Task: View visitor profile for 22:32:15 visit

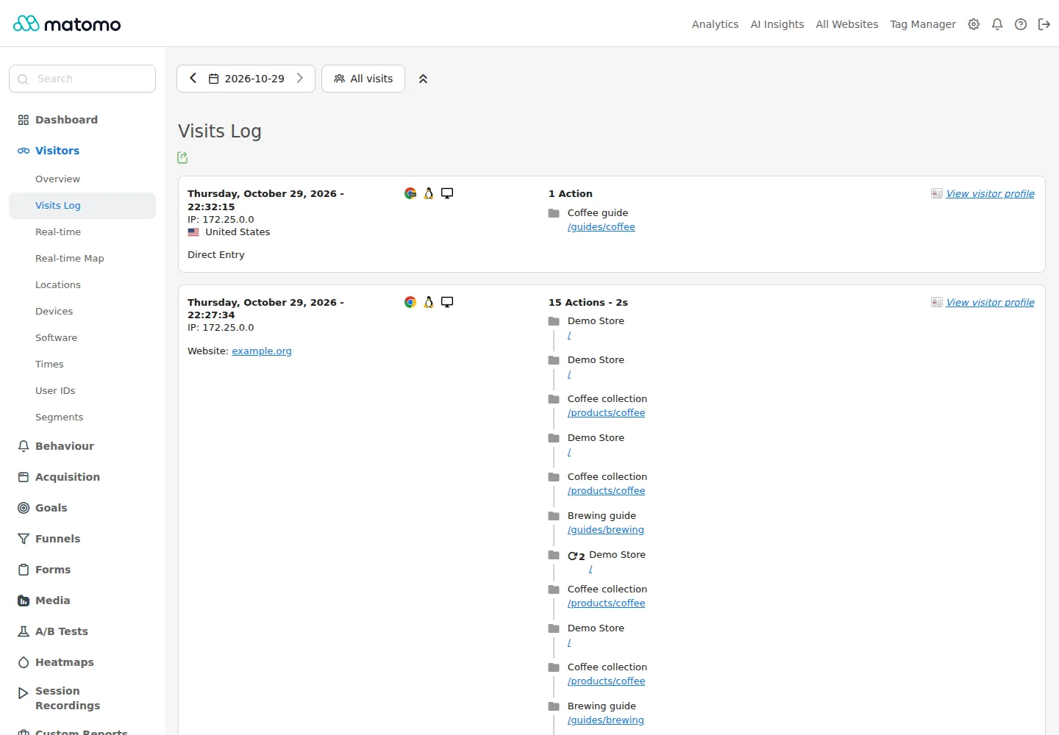Action: pyautogui.click(x=990, y=193)
